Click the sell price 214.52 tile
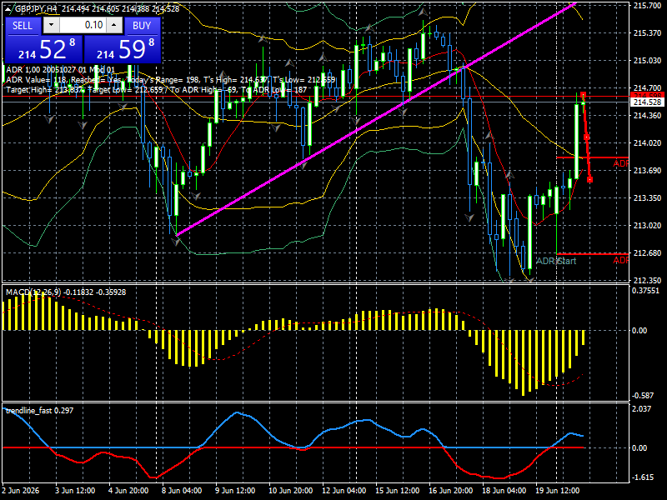 [43, 49]
